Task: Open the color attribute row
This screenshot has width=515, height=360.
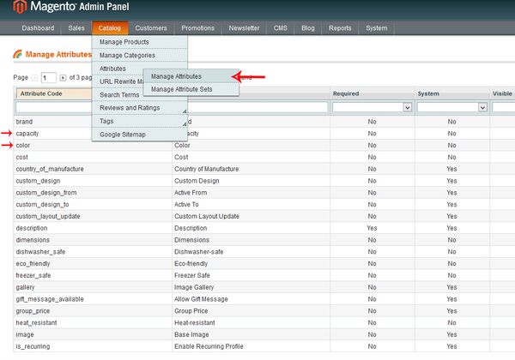Action: [x=23, y=145]
